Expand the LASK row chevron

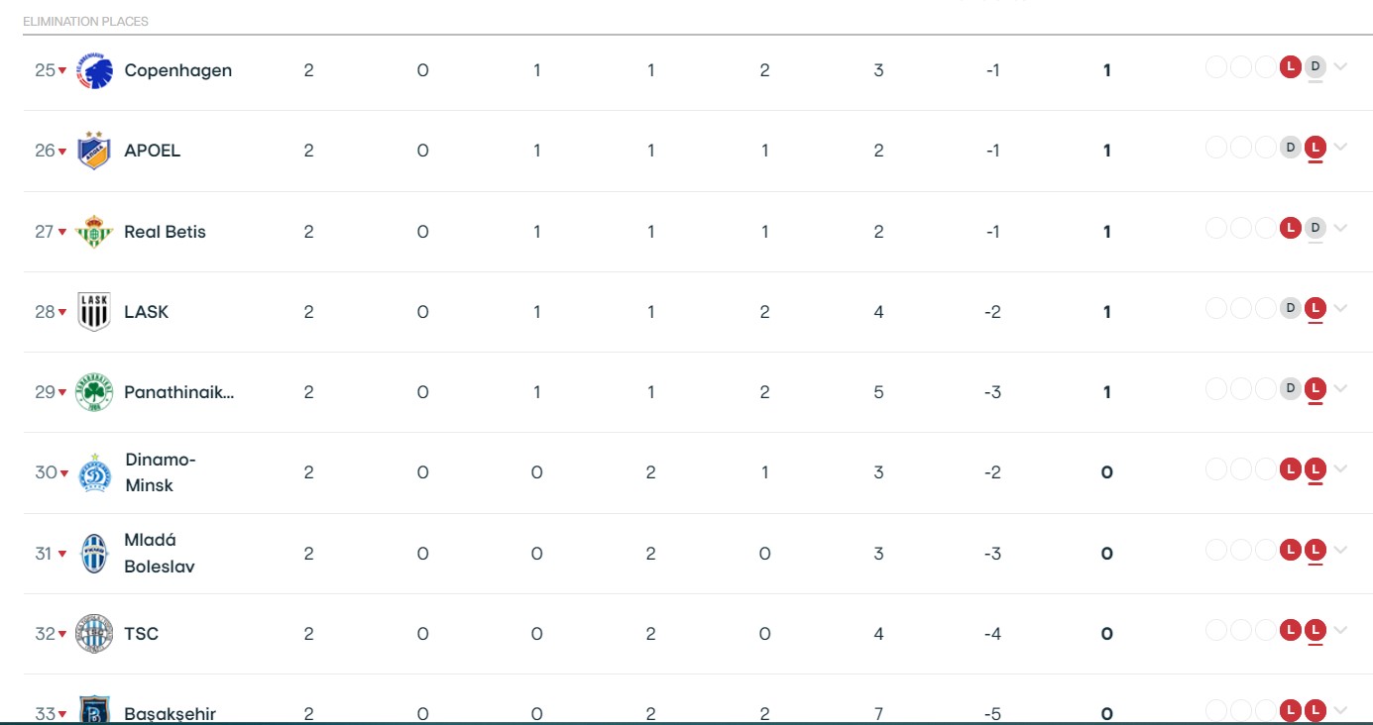click(x=1340, y=308)
